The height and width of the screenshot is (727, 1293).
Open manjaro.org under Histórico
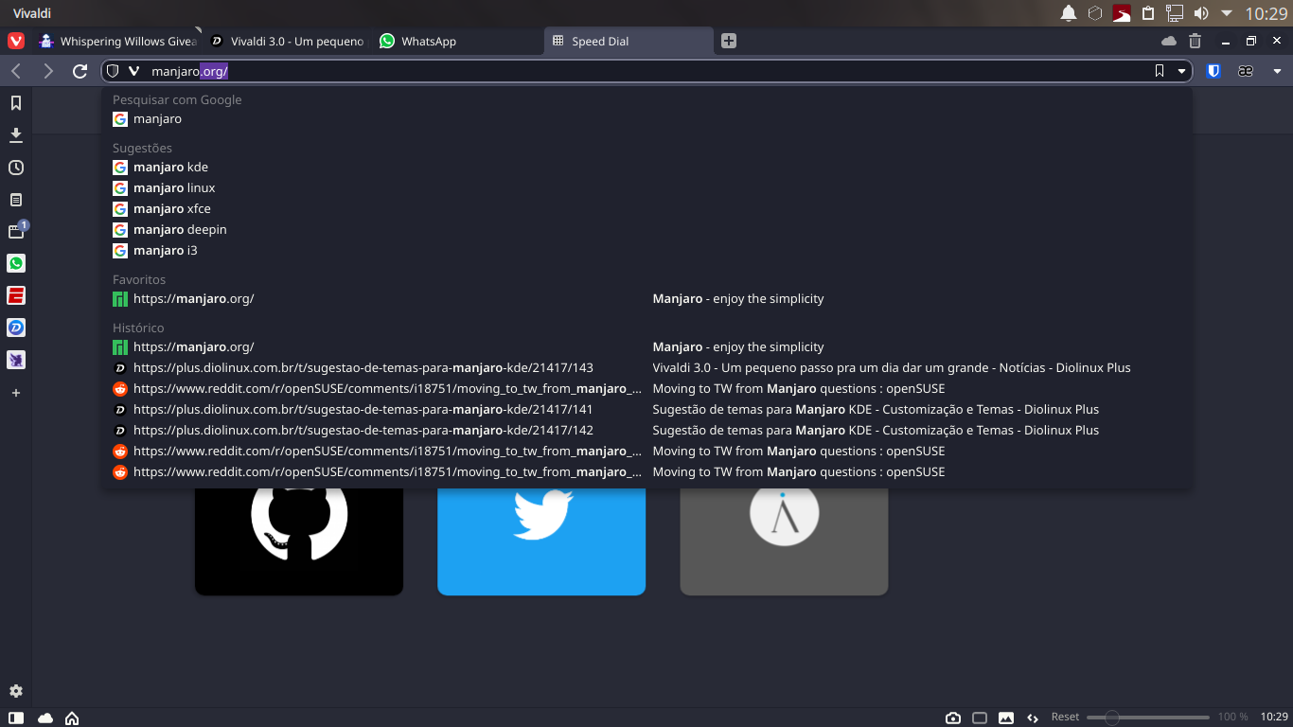click(x=646, y=347)
